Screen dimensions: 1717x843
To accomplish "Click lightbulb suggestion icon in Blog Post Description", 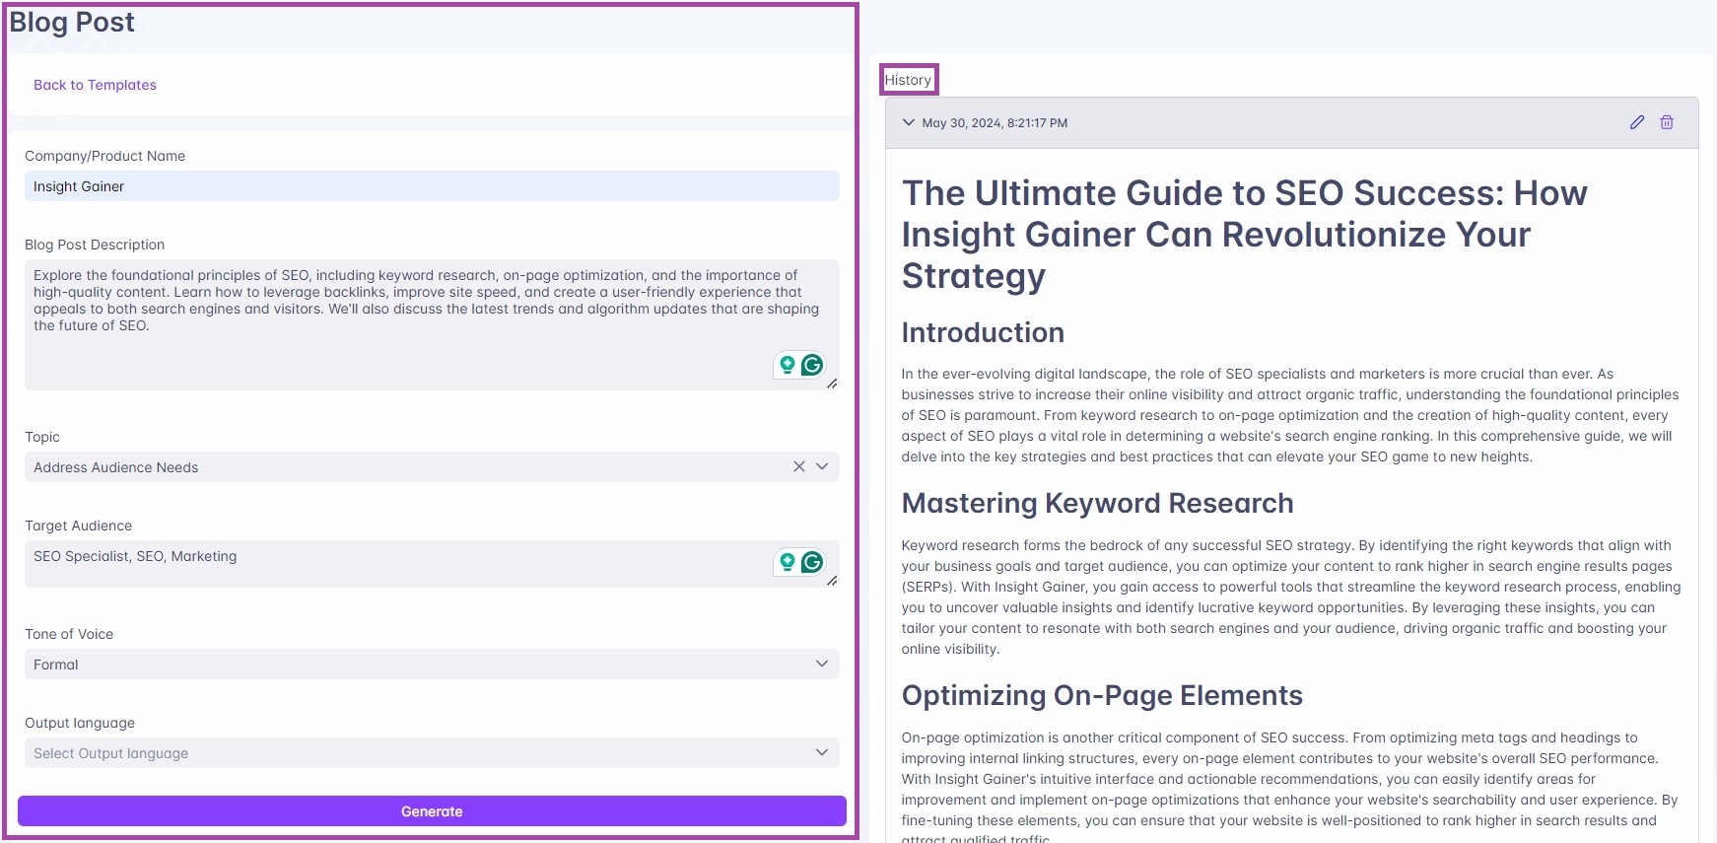I will pyautogui.click(x=788, y=365).
